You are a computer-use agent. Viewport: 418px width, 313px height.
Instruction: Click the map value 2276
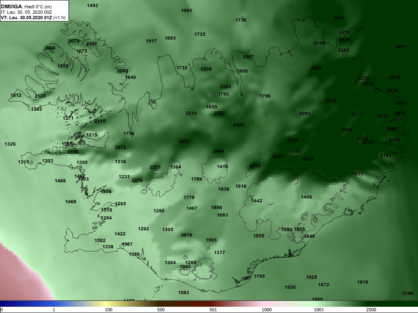[137, 180]
